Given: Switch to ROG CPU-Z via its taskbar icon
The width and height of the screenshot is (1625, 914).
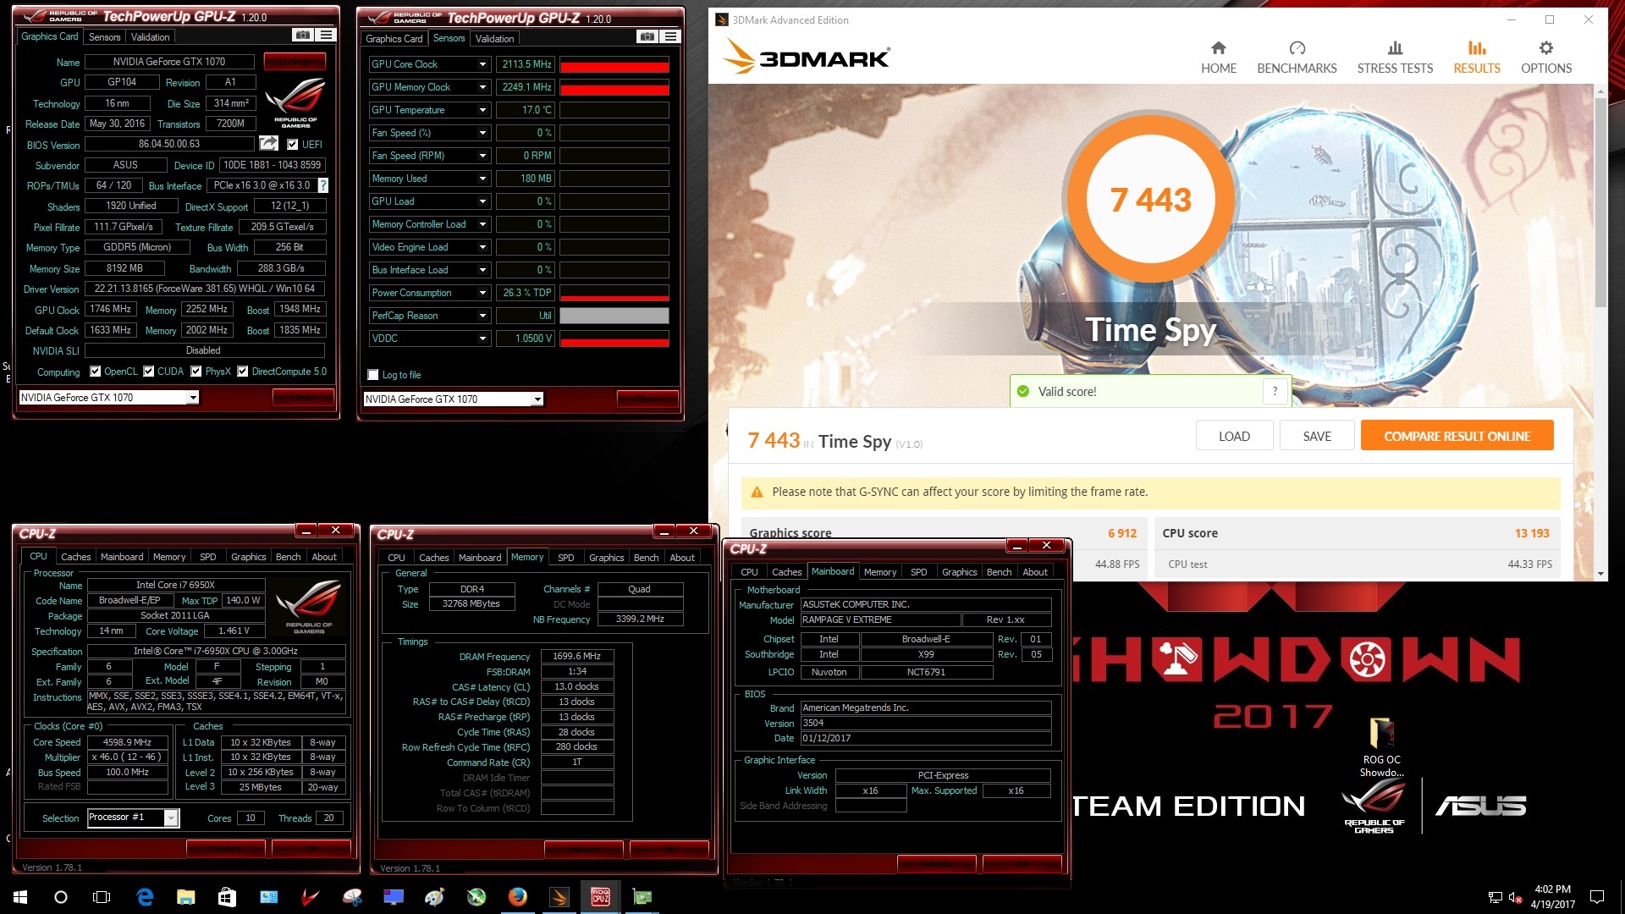Looking at the screenshot, I should pyautogui.click(x=601, y=897).
